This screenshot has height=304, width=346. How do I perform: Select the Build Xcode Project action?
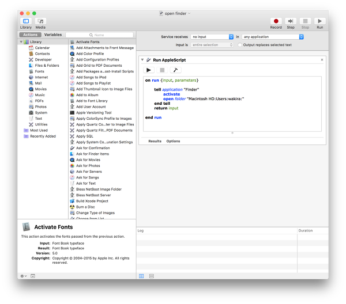[x=103, y=201]
